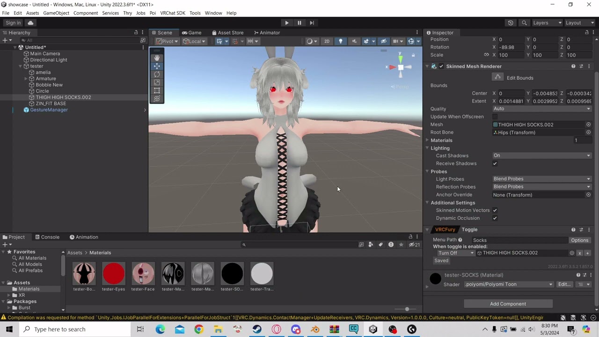Open the Poiyomi Toon shader dropdown

click(509, 284)
